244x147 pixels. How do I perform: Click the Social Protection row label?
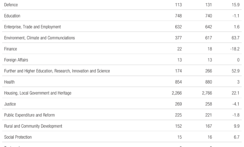coord(18,137)
